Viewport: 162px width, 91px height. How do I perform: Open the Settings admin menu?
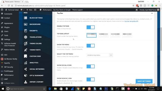[x=7, y=39]
